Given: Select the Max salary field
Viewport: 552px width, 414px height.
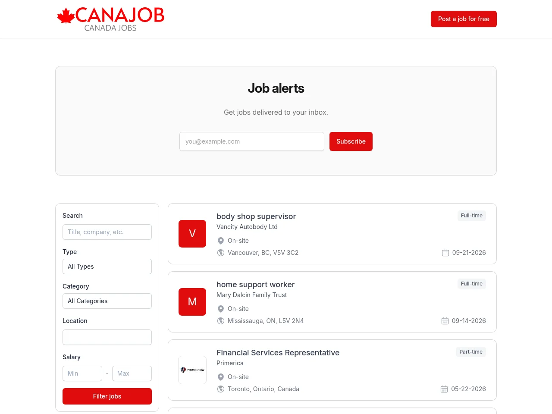Looking at the screenshot, I should point(132,373).
